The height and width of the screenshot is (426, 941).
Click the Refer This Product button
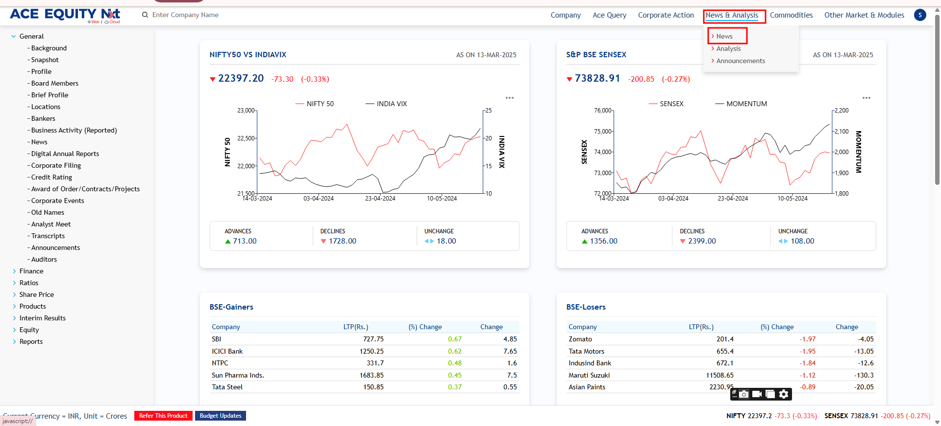point(163,416)
